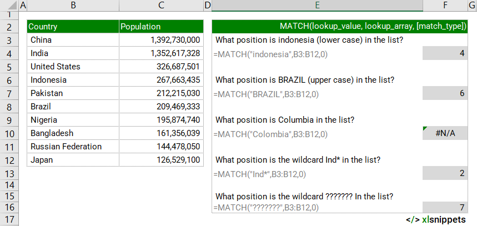Select the wildcard Ind* question cell
Image resolution: width=477 pixels, height=226 pixels.
pyautogui.click(x=317, y=160)
